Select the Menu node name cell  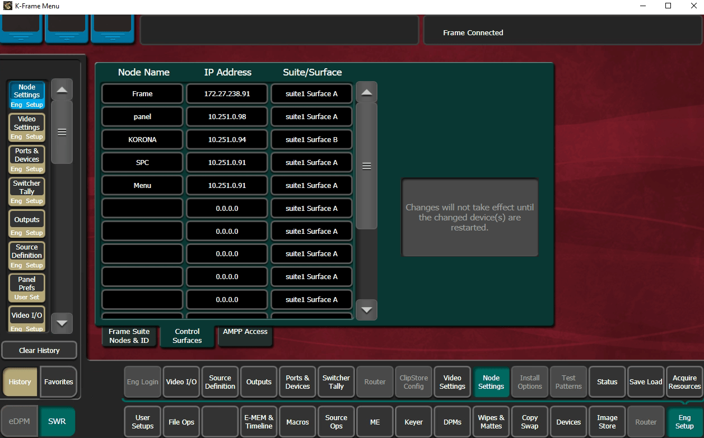[142, 186]
